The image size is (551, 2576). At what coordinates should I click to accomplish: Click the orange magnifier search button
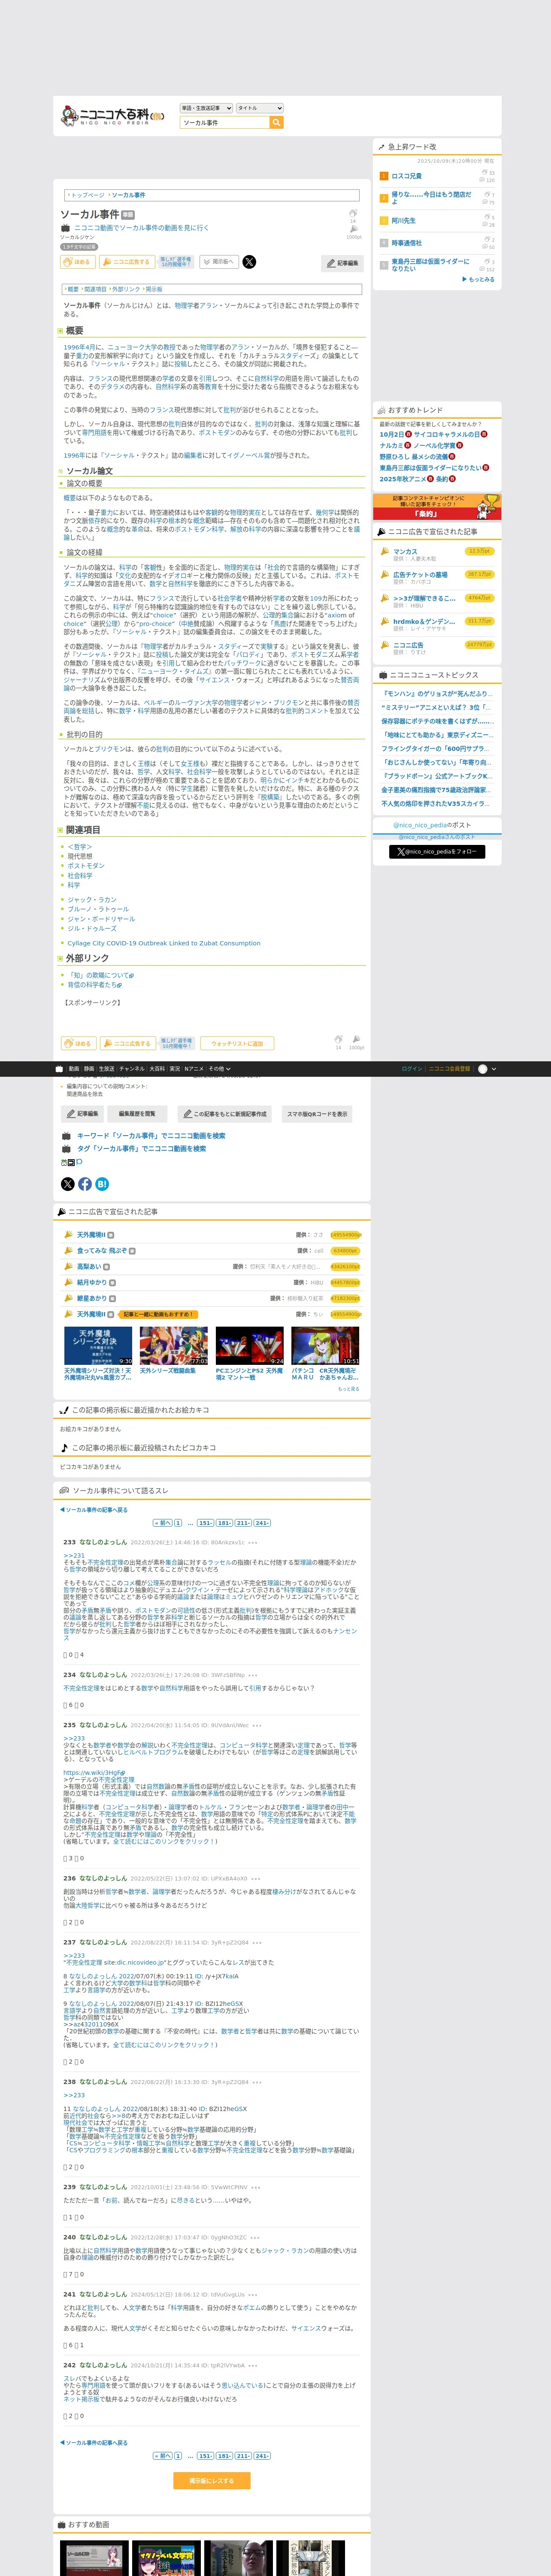point(277,123)
